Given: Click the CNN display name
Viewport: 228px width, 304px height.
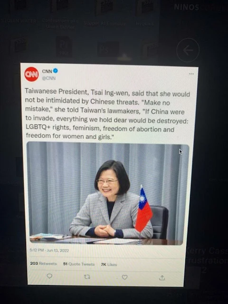Looking at the screenshot, I should [47, 71].
